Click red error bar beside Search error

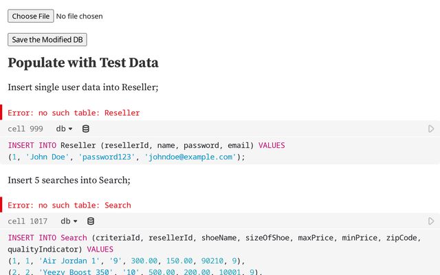point(1,205)
